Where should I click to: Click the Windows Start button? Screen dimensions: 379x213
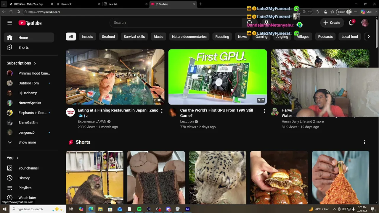(4, 209)
